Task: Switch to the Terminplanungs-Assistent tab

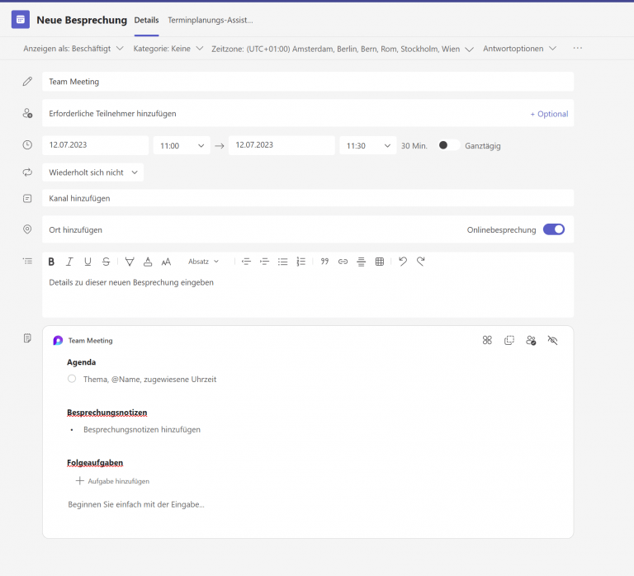Action: [x=211, y=20]
